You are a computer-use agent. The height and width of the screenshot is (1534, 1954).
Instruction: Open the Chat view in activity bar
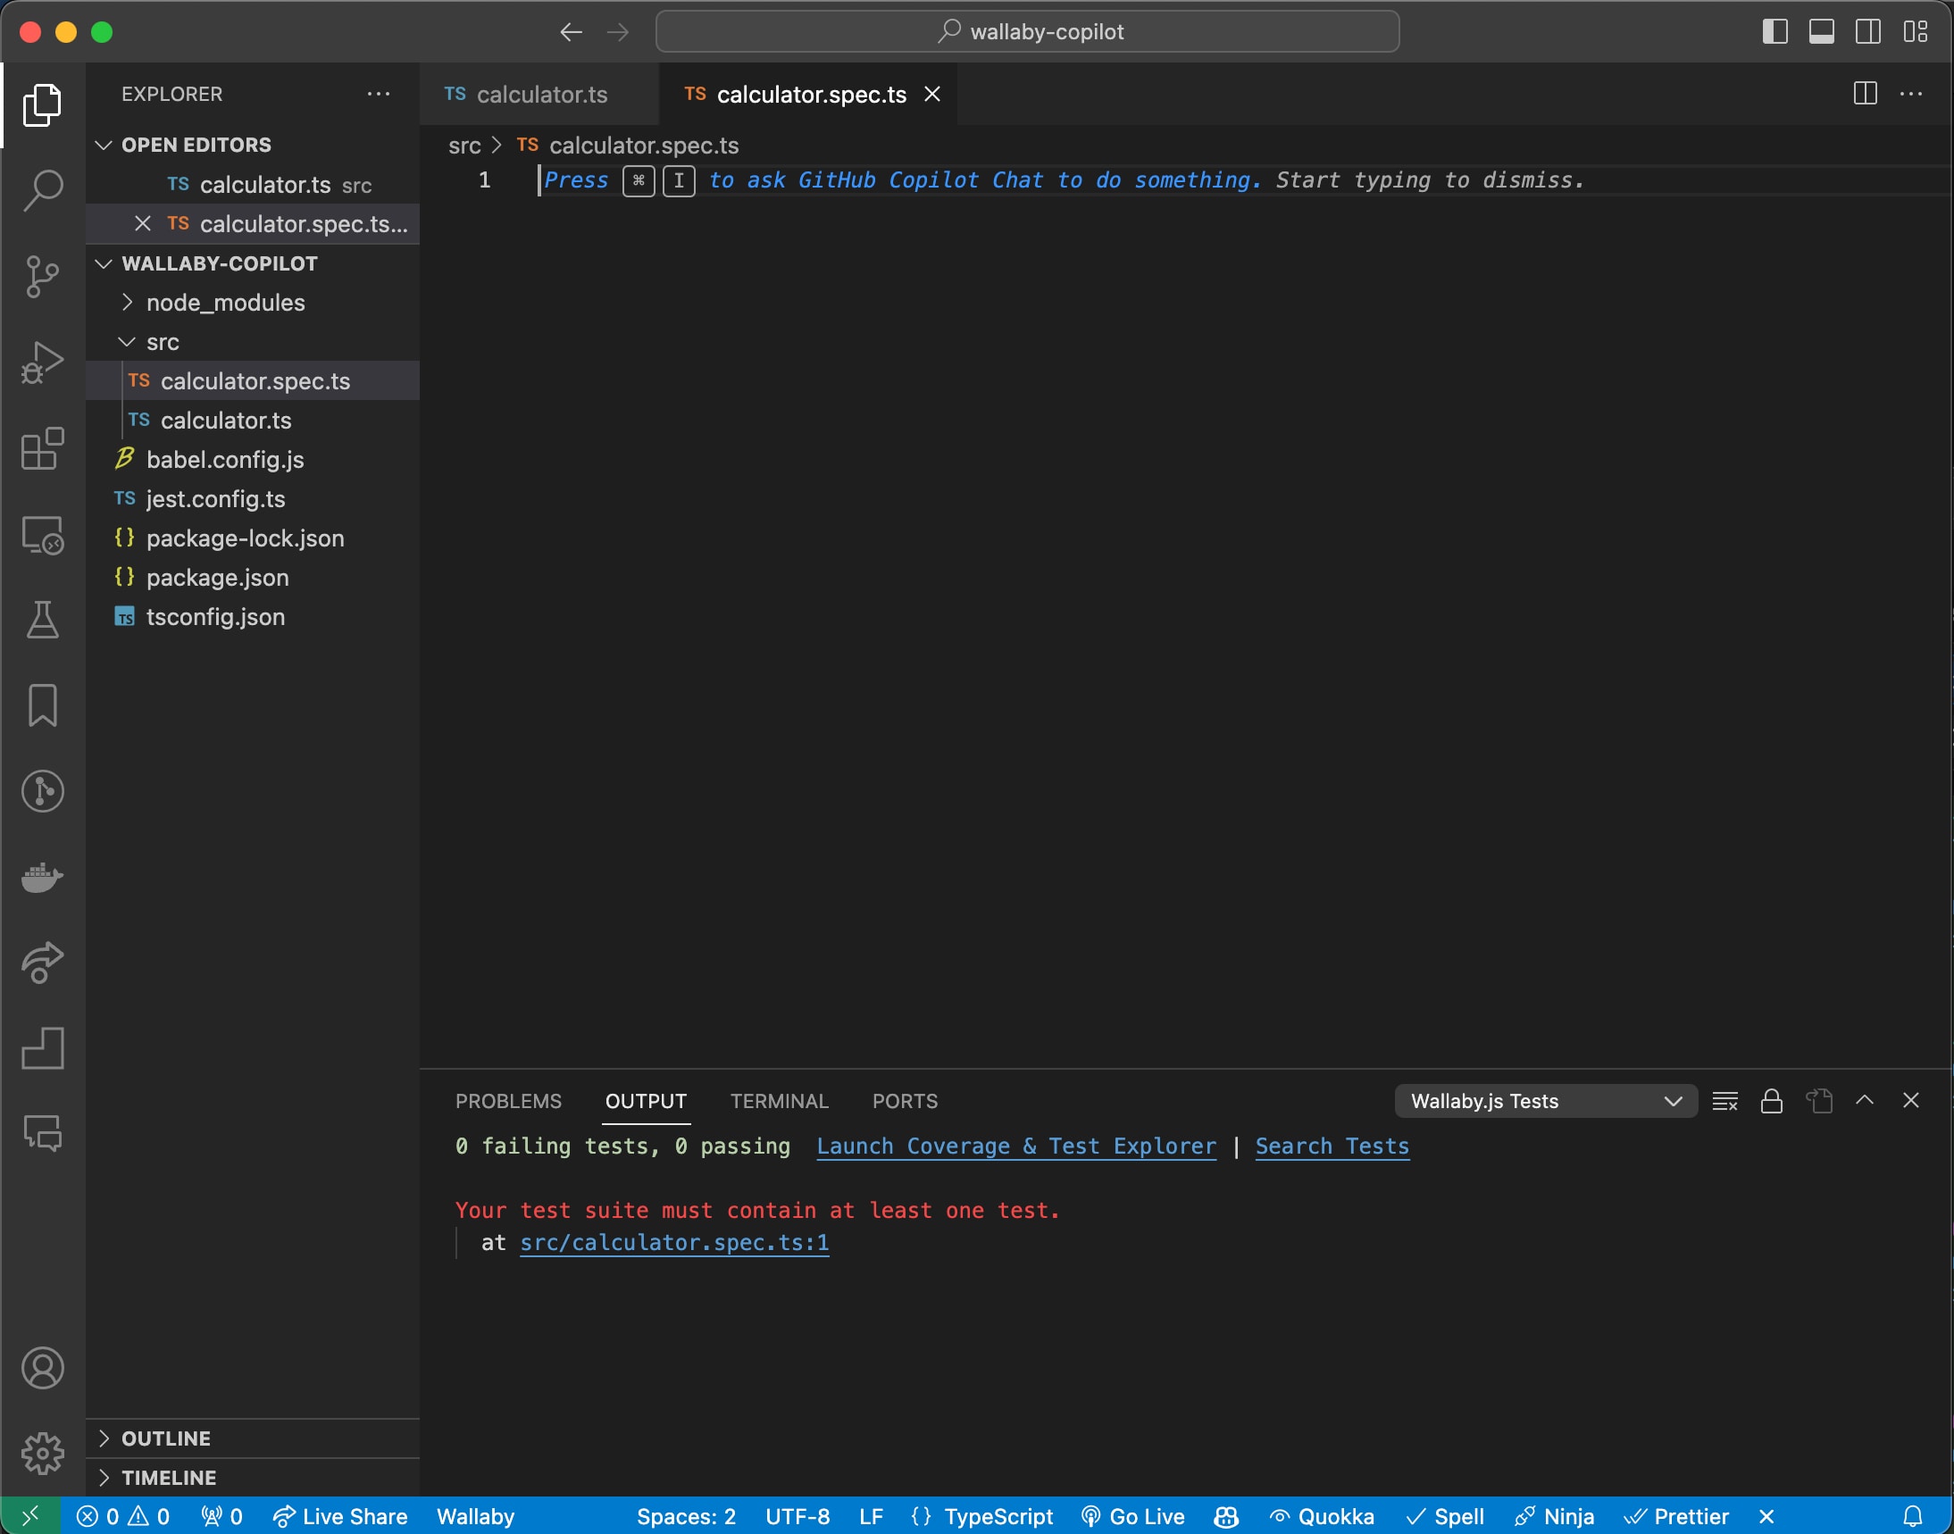42,1133
